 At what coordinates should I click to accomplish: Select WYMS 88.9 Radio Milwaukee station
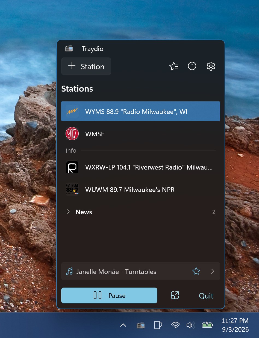click(x=141, y=111)
